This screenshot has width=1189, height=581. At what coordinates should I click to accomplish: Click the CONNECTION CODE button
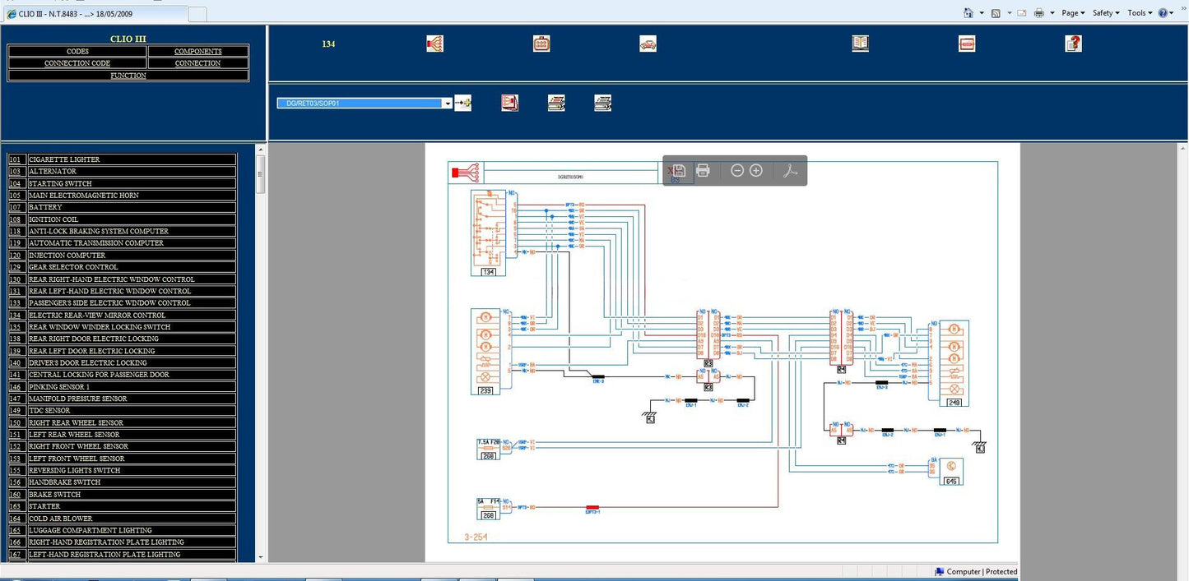pyautogui.click(x=77, y=63)
